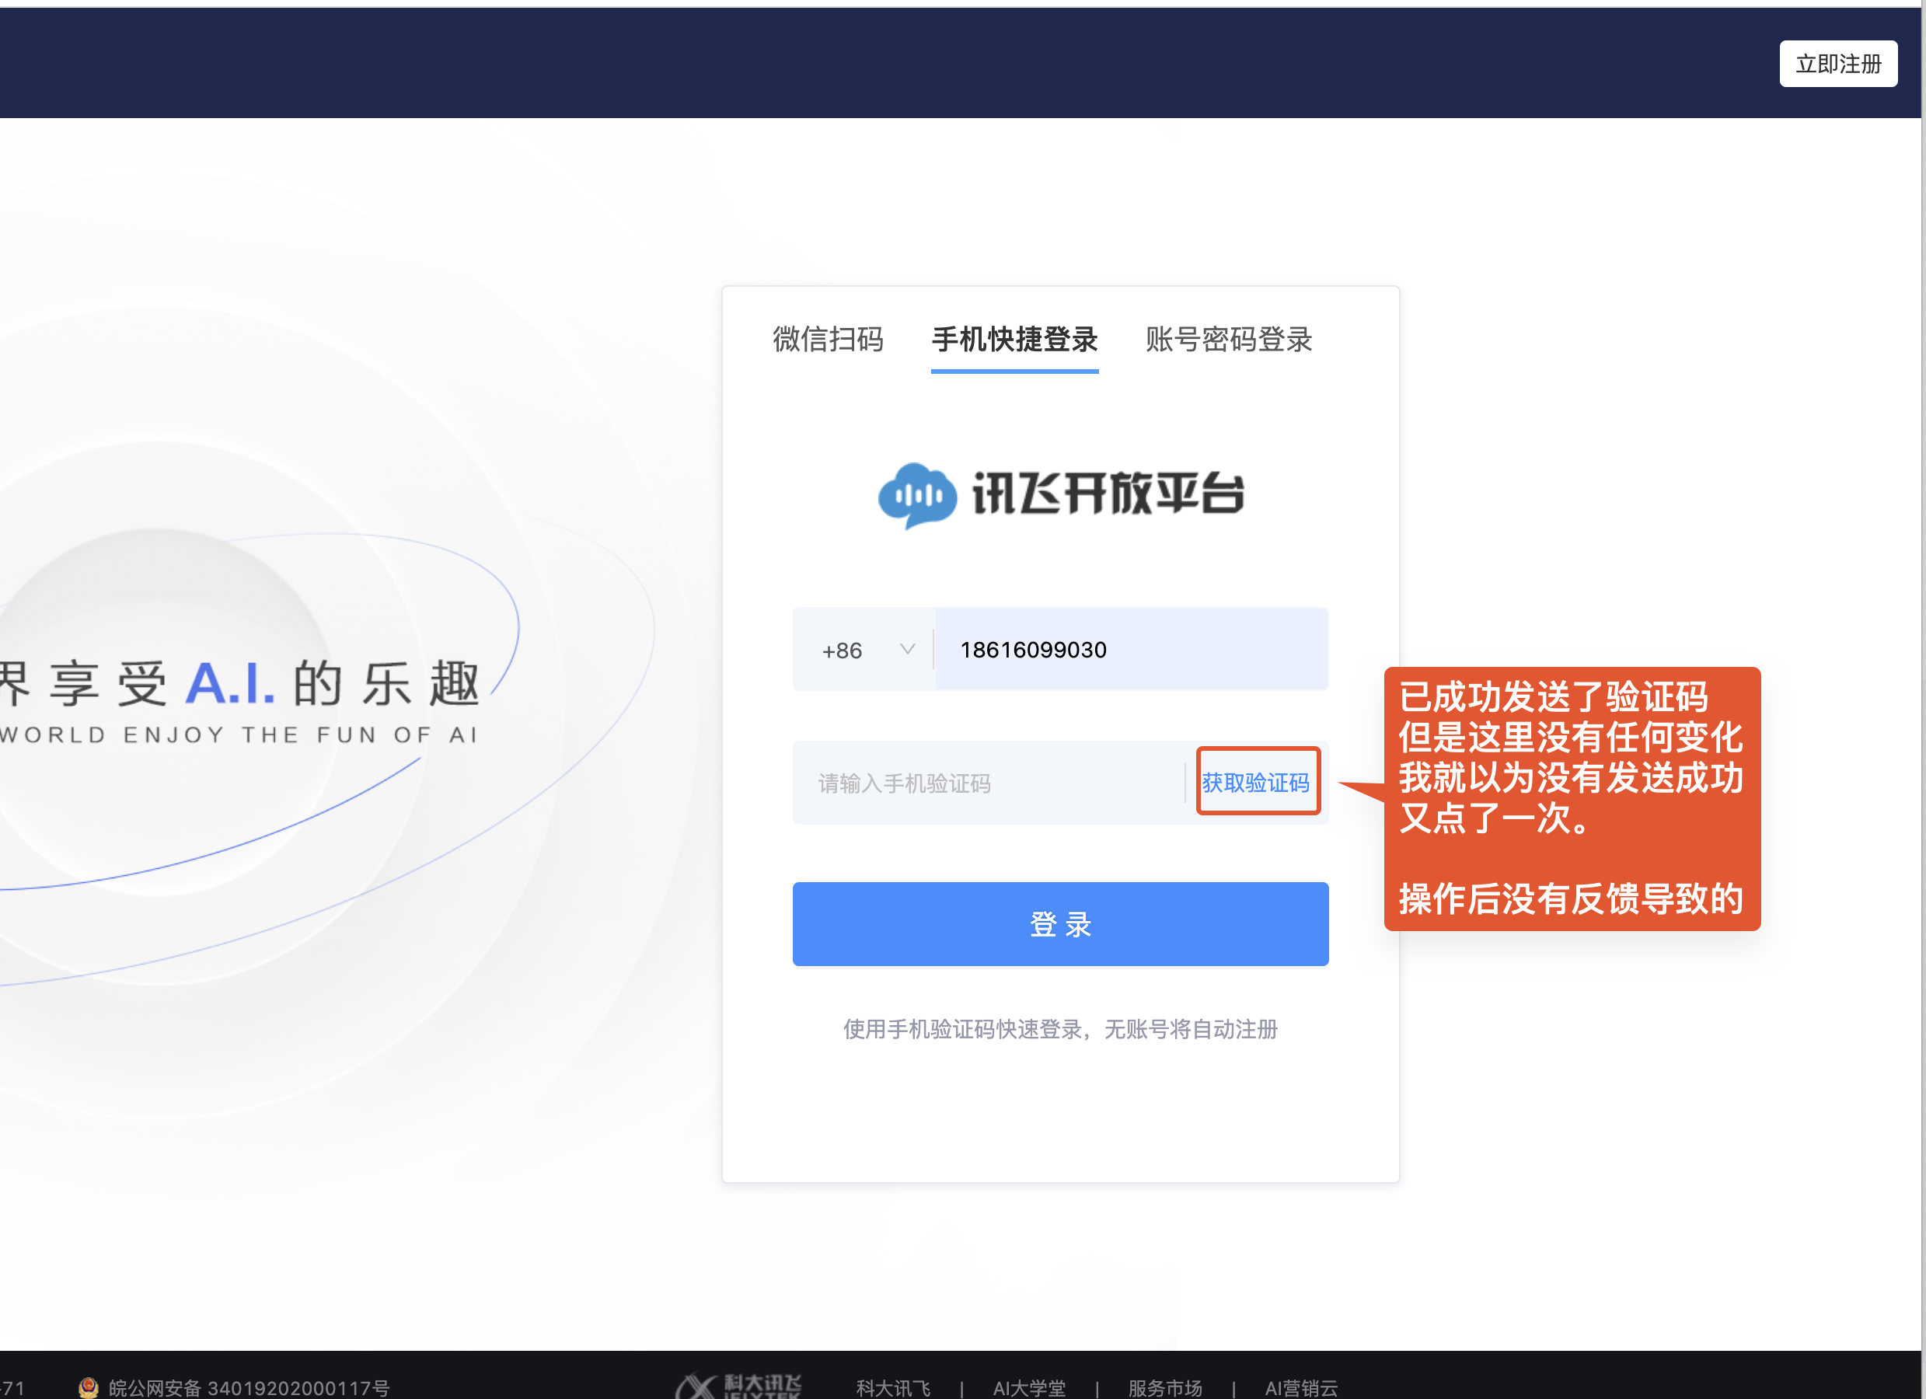Open the 账号密码登录 tab
1926x1399 pixels.
coord(1228,339)
